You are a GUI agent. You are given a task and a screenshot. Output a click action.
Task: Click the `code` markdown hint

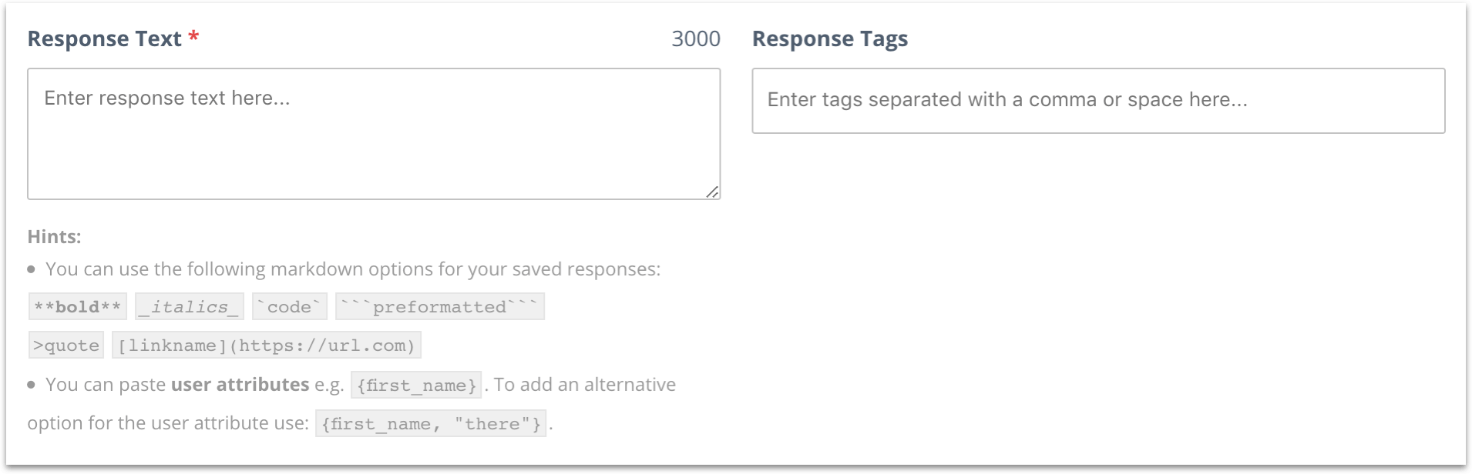click(290, 306)
